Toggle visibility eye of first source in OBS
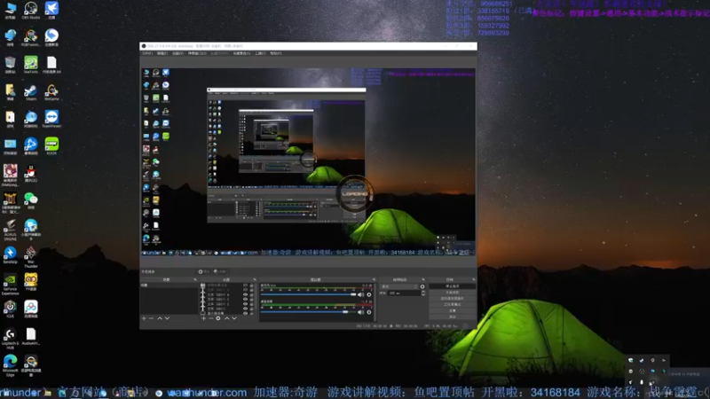710x399 pixels. (x=245, y=286)
